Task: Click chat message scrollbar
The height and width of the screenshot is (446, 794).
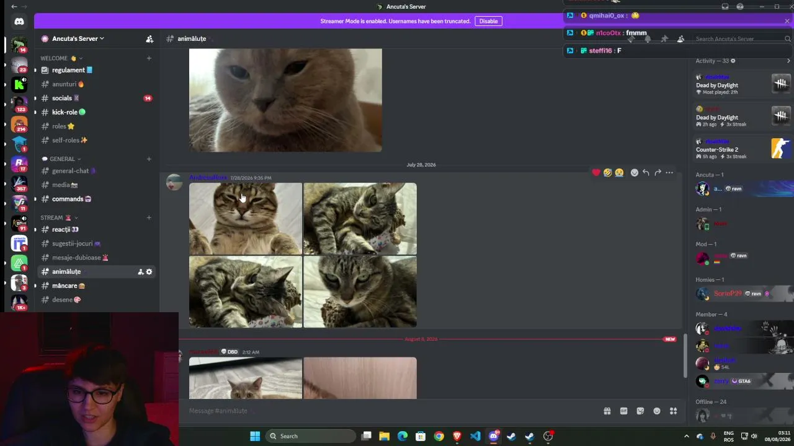Action: pyautogui.click(x=685, y=356)
